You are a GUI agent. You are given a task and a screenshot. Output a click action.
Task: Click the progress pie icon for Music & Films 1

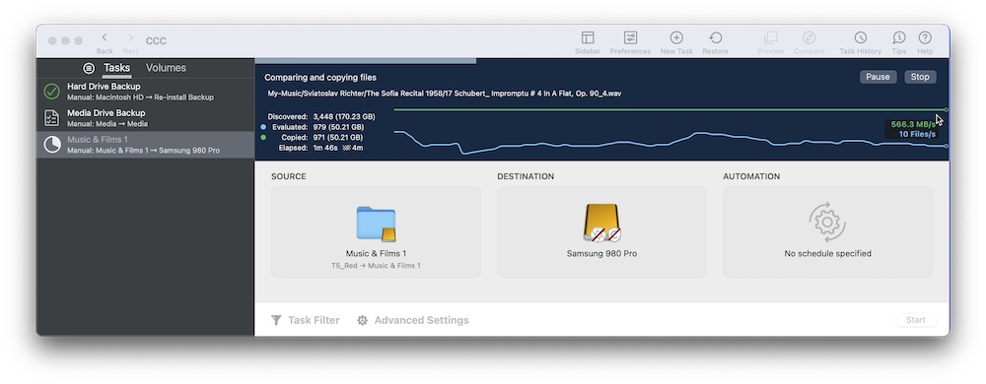pyautogui.click(x=51, y=145)
